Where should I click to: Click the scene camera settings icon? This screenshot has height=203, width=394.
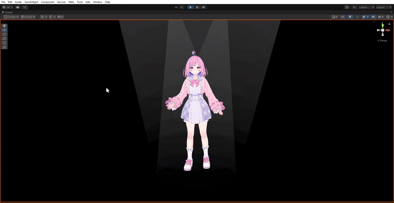380,17
